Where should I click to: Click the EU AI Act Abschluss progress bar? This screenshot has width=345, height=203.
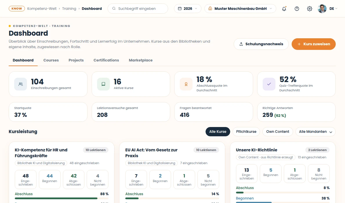click(172, 198)
